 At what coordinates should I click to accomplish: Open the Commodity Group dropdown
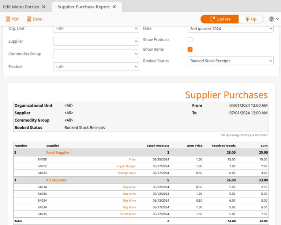(x=96, y=54)
